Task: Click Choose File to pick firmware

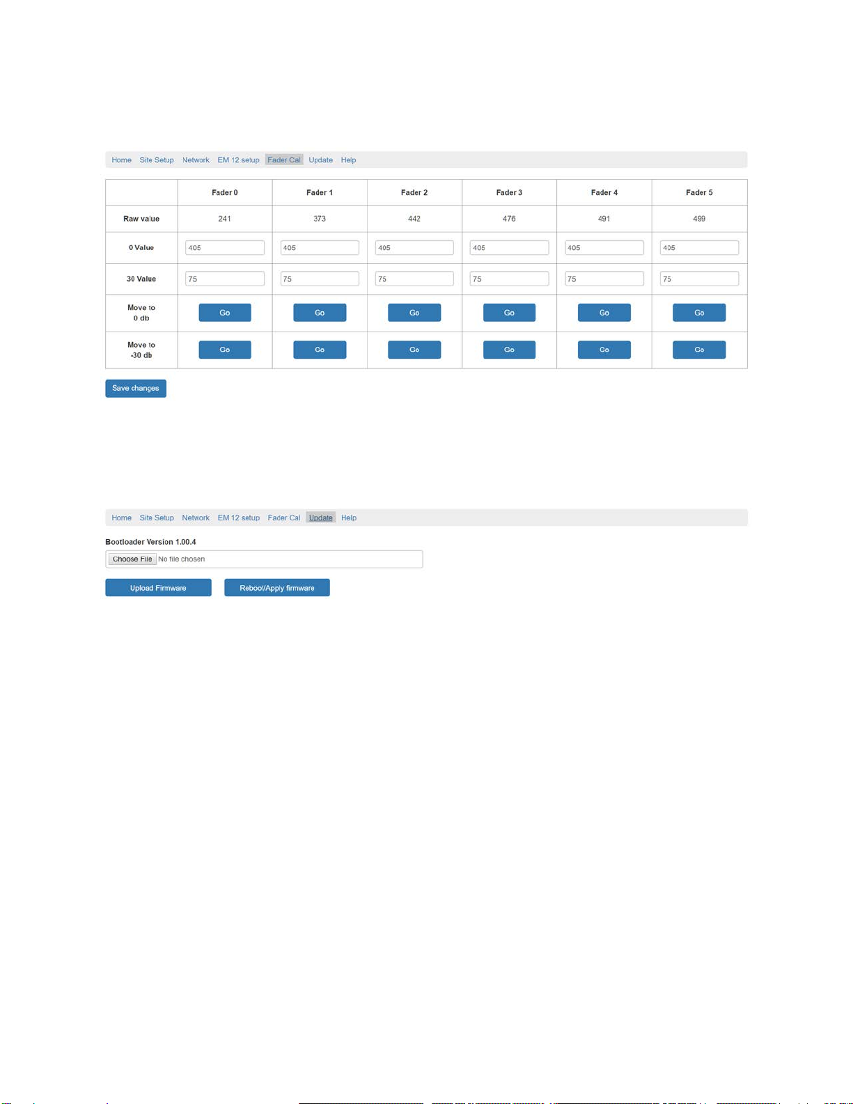Action: pyautogui.click(x=132, y=559)
